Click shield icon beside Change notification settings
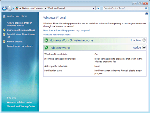Image resolution: width=150 pixels, height=113 pixels. tap(4, 30)
